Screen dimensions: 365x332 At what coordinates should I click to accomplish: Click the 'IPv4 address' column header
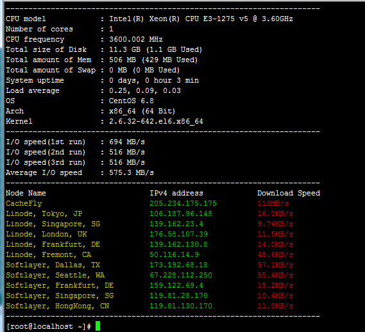tap(176, 193)
